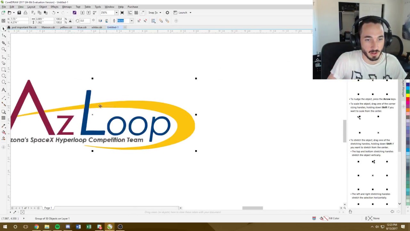Screen dimensions: 410x231
Task: Open the Snap To dropdown
Action: tap(154, 13)
